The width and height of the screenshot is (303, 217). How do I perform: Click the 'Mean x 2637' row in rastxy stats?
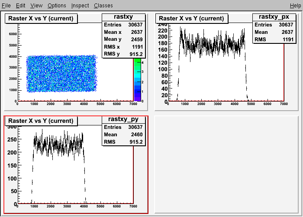pos(123,32)
